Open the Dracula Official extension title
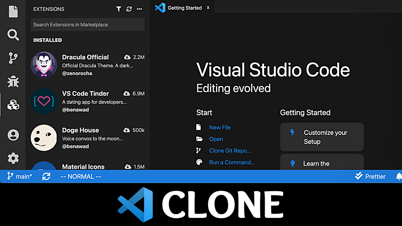Image resolution: width=402 pixels, height=226 pixels. [85, 57]
